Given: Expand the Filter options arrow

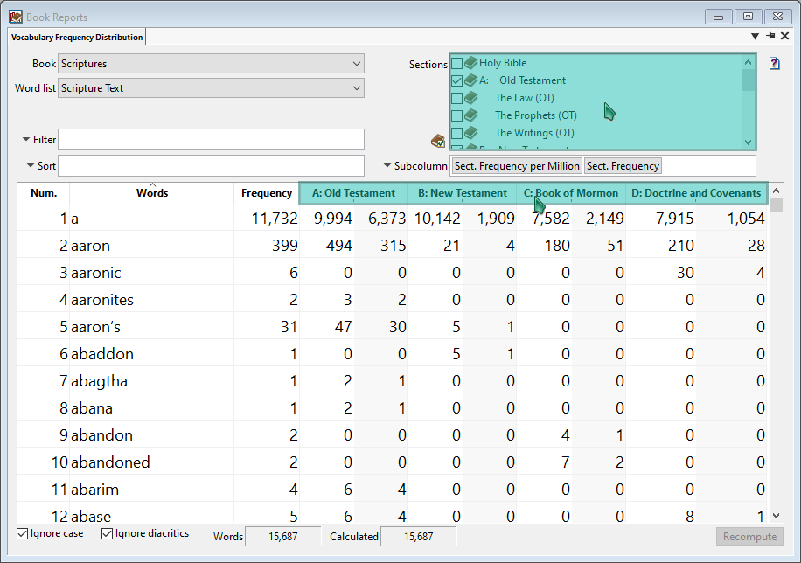Looking at the screenshot, I should coord(26,139).
